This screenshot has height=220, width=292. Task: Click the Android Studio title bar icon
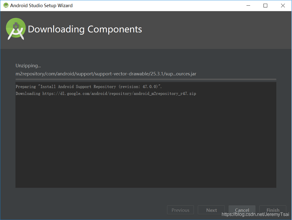tap(6, 5)
